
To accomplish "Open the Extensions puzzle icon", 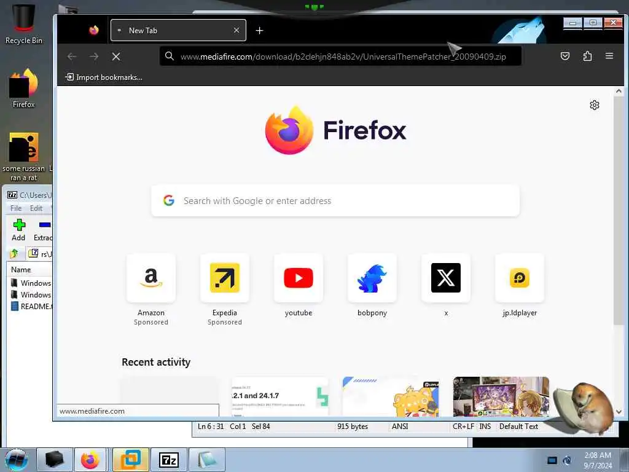I will pyautogui.click(x=587, y=56).
